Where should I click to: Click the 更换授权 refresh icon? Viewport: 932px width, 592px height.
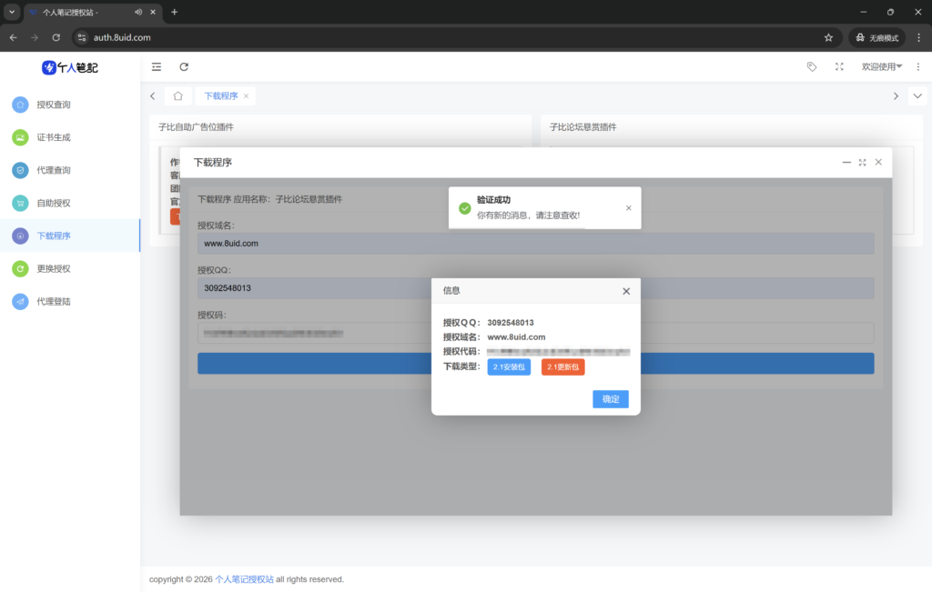[20, 269]
